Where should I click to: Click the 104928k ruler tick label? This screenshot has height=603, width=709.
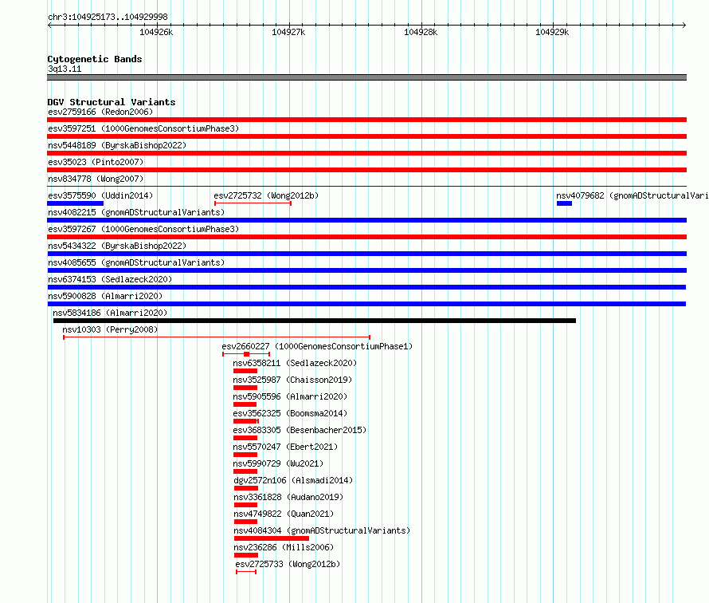coord(421,32)
